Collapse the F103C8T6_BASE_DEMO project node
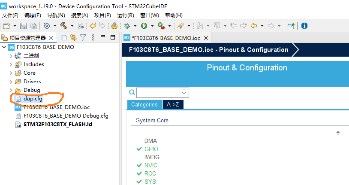349x185 pixels. click(x=4, y=47)
